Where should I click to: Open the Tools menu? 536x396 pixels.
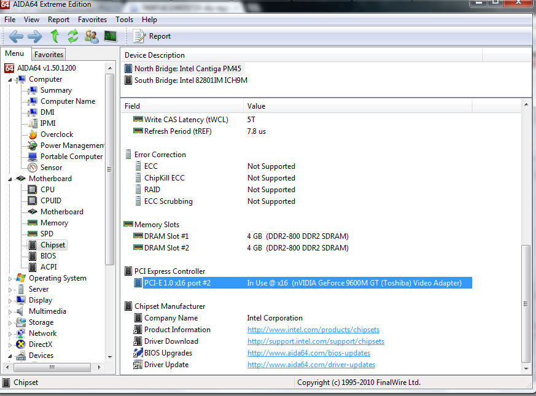[x=124, y=20]
